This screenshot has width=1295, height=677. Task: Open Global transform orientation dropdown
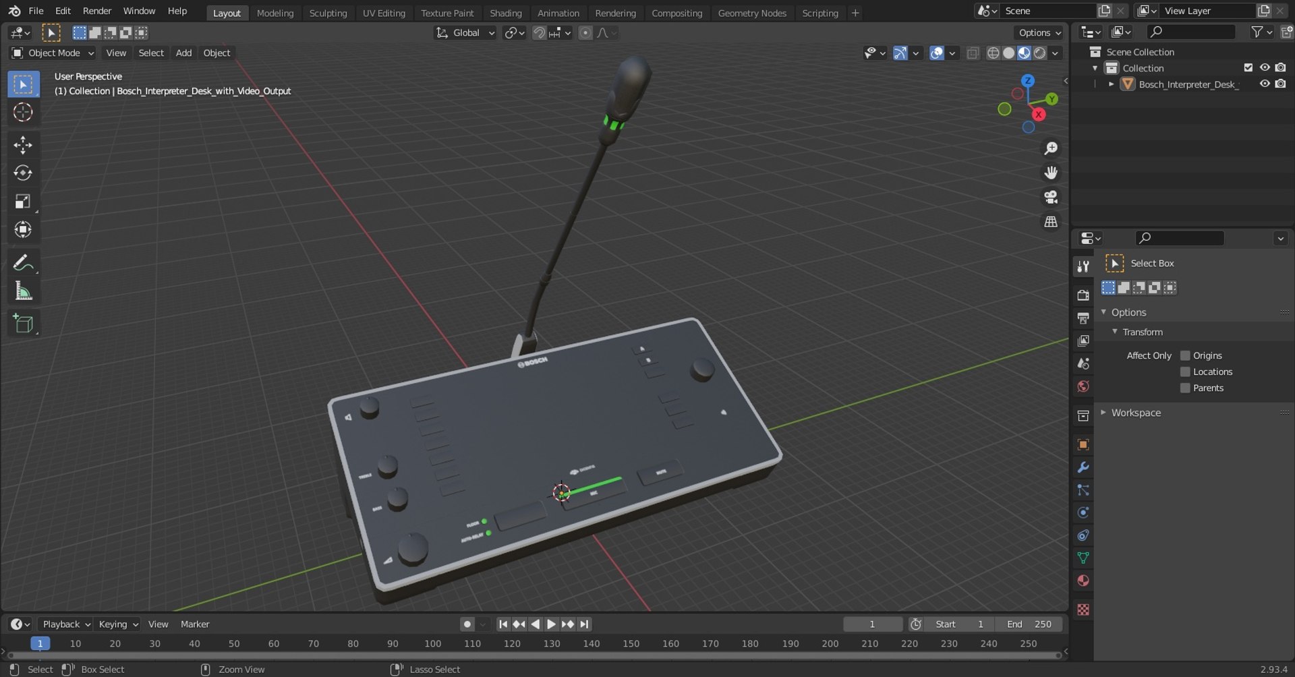[x=465, y=32]
